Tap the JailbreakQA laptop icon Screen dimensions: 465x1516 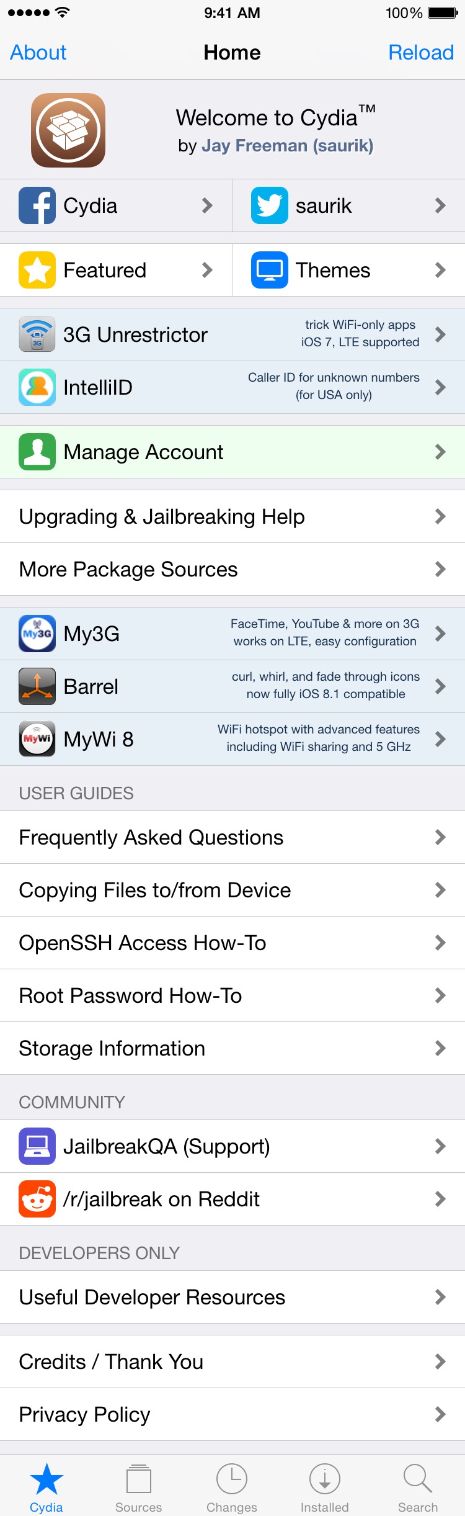click(x=37, y=1146)
